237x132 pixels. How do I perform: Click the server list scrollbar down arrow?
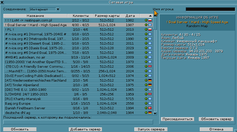pos(155,113)
